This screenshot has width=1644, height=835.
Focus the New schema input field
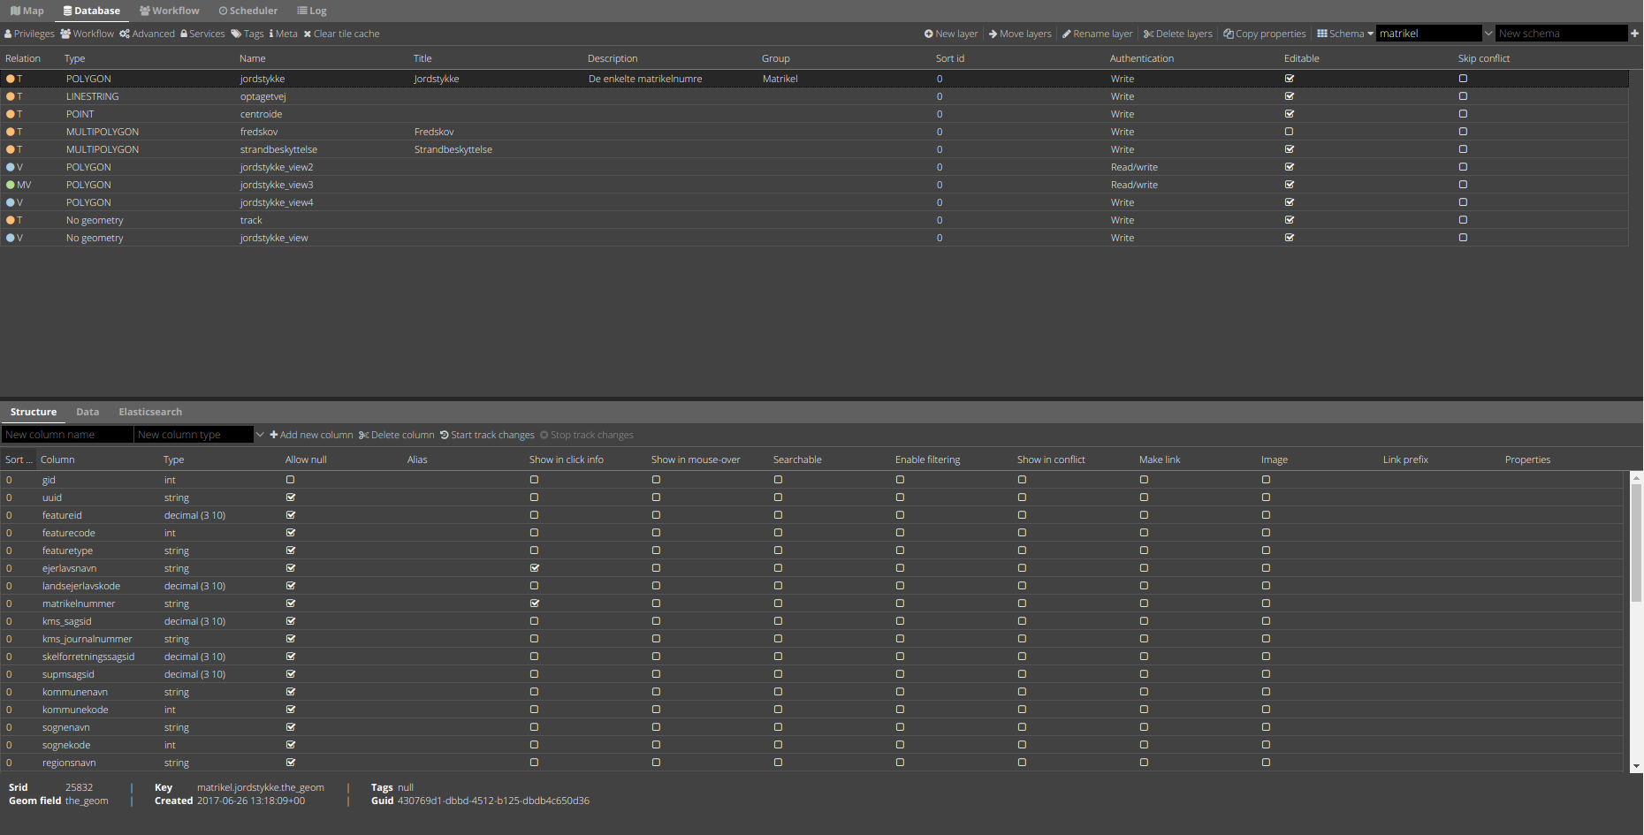point(1561,34)
